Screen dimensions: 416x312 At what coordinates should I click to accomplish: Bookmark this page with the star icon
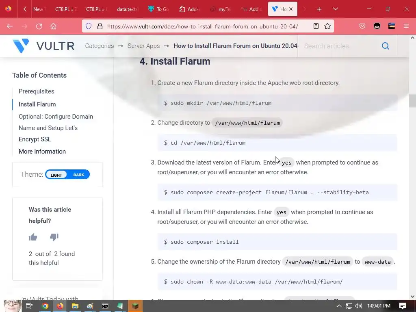327,26
